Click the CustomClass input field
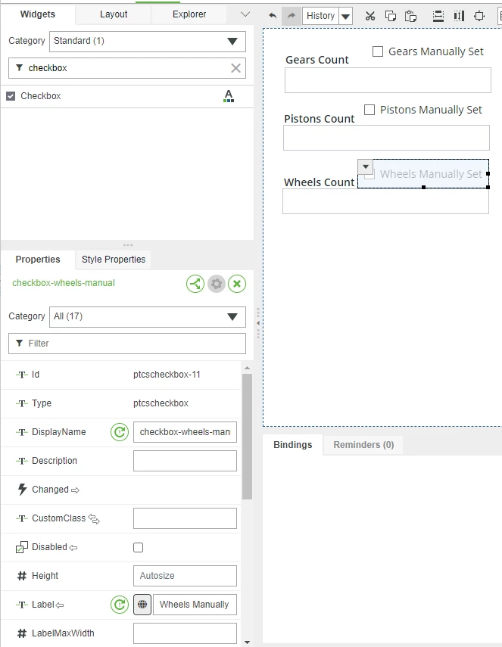 coord(185,518)
